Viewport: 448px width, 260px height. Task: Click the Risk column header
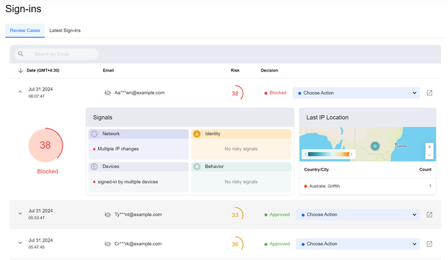pyautogui.click(x=235, y=70)
